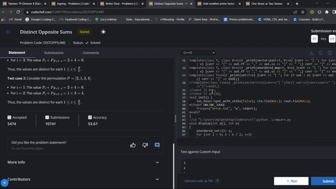Click code line 44 void display

pyautogui.click(x=214, y=123)
